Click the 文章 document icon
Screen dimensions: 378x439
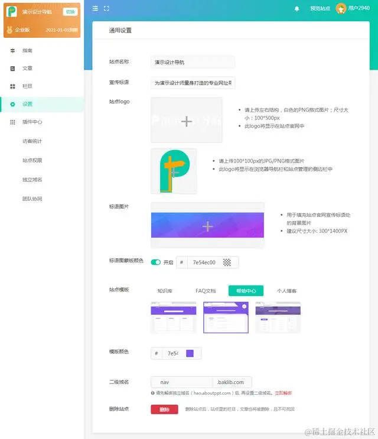12,69
